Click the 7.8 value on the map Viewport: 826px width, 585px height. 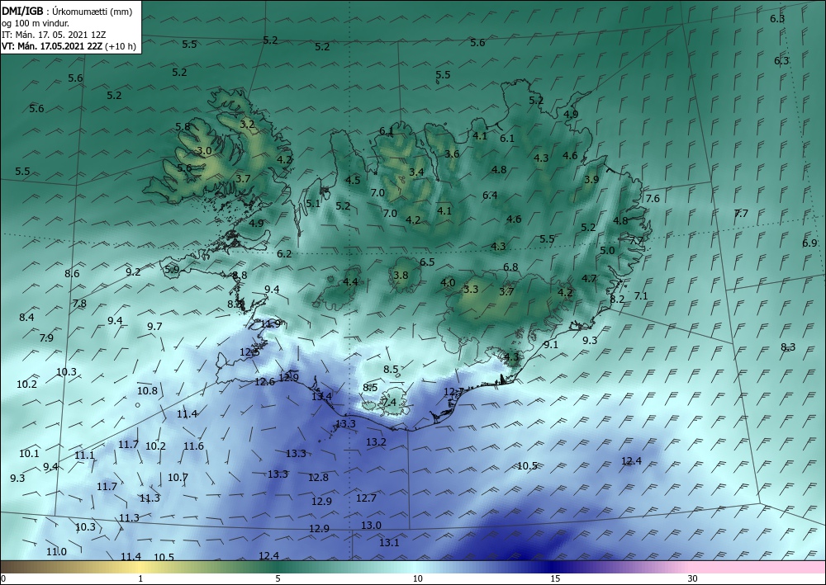click(79, 304)
